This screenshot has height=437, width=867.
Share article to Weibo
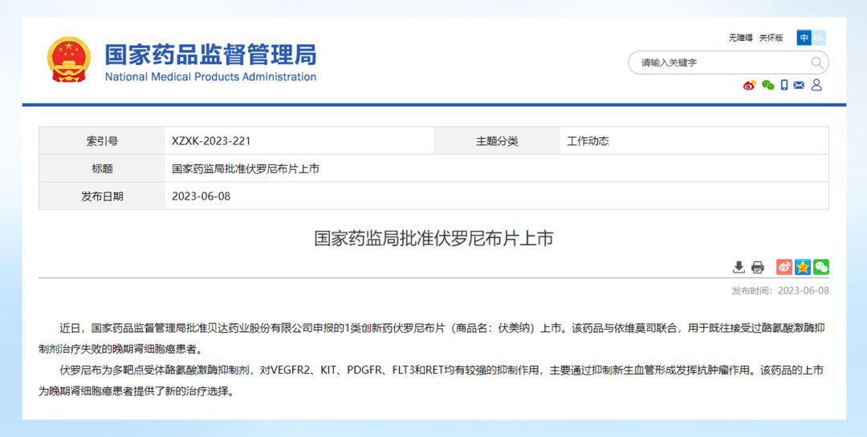tap(784, 267)
